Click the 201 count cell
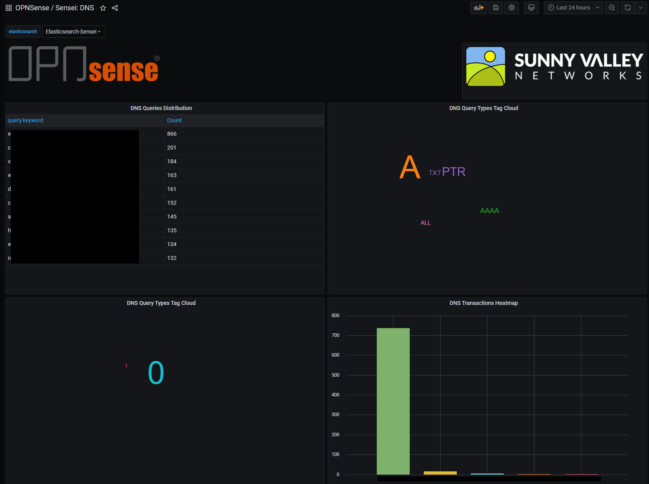Viewport: 649px width, 484px height. point(244,148)
